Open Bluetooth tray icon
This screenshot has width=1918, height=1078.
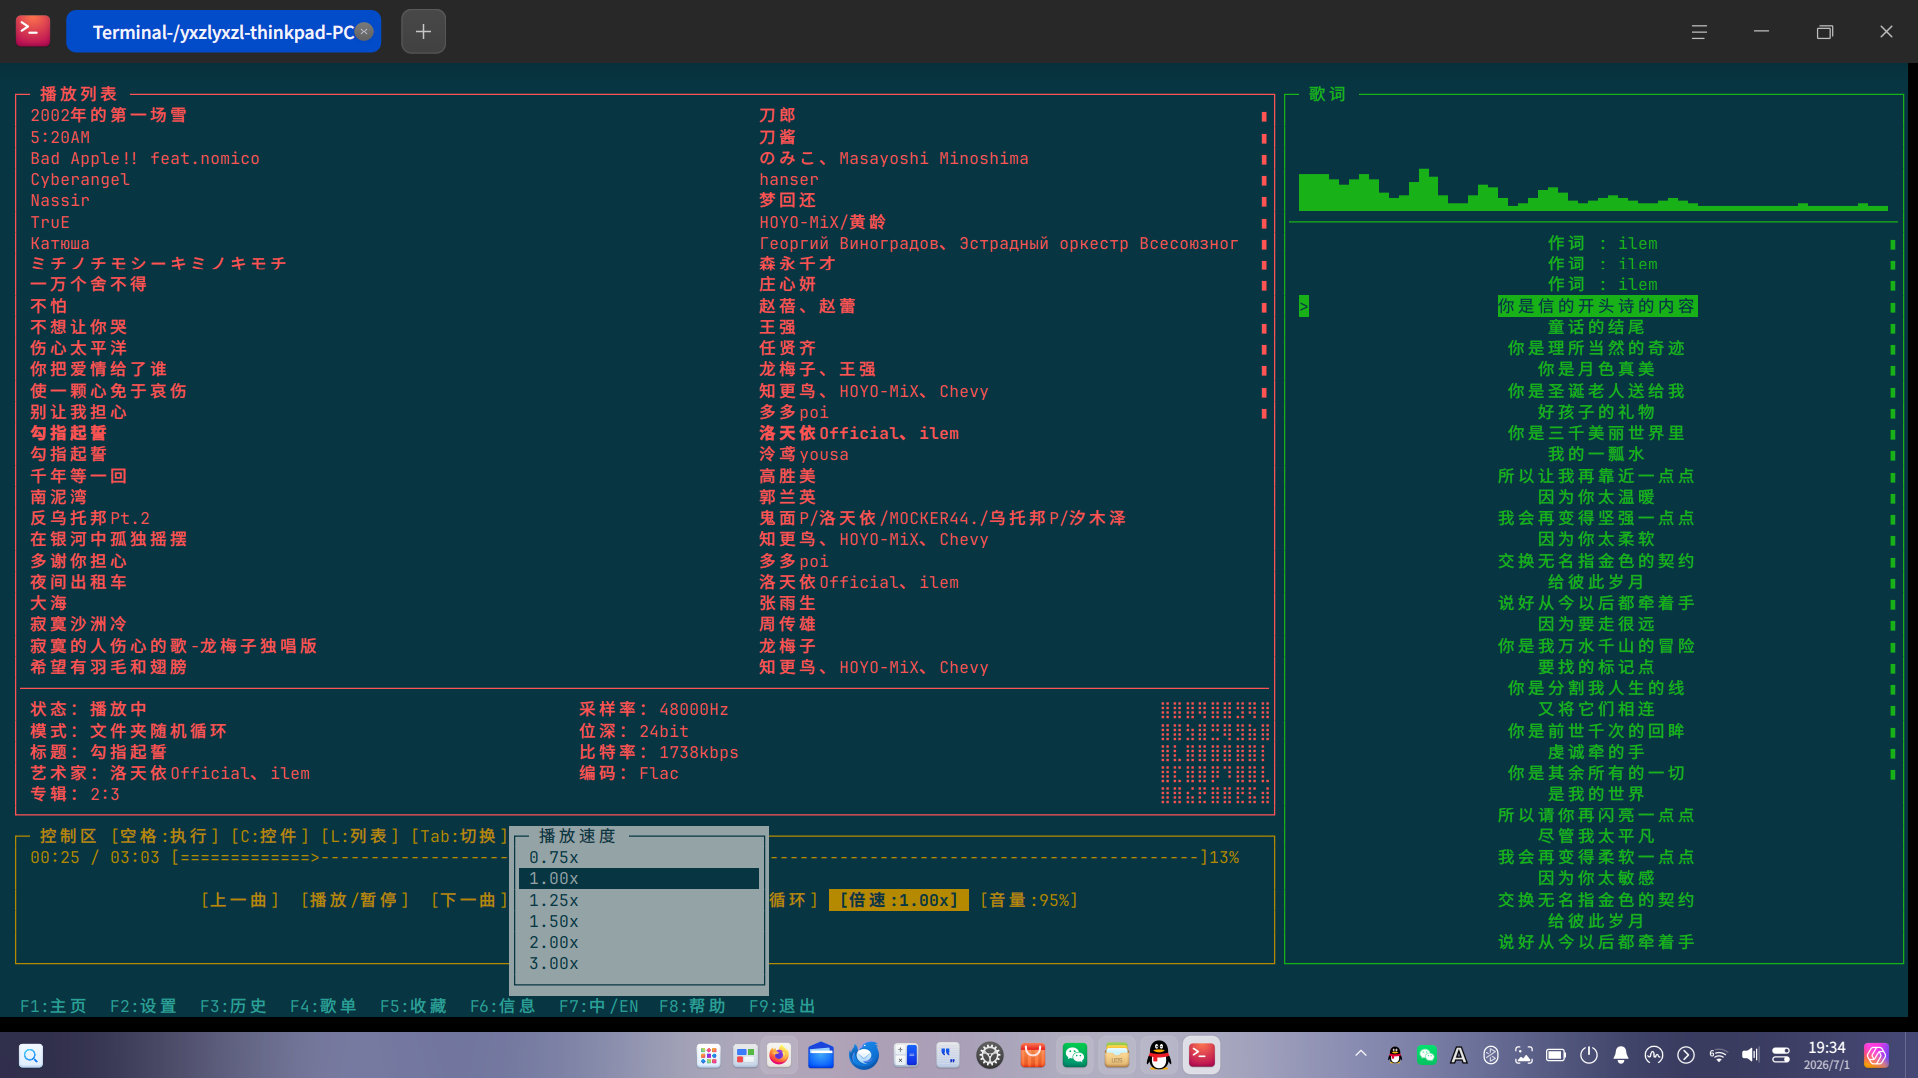1491,1055
